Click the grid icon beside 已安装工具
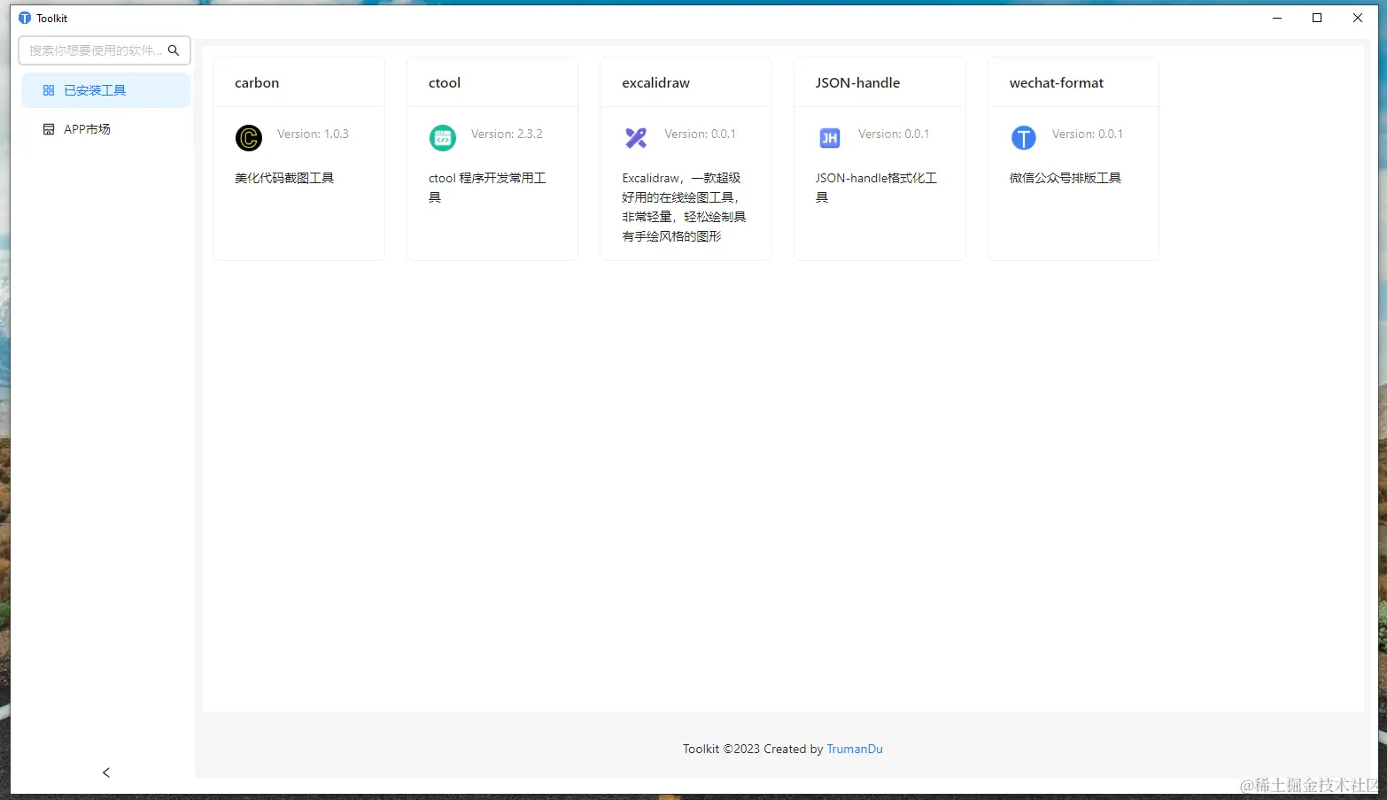 coord(49,90)
